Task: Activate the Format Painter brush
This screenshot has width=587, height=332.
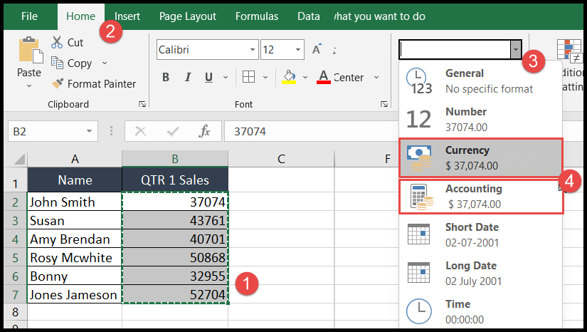Action: (x=58, y=83)
